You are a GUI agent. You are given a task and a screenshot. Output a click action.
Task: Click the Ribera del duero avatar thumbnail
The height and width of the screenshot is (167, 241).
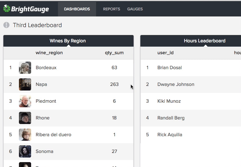point(25,135)
